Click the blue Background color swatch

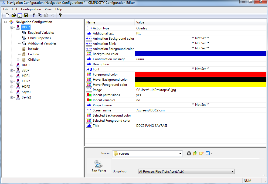pos(201,54)
